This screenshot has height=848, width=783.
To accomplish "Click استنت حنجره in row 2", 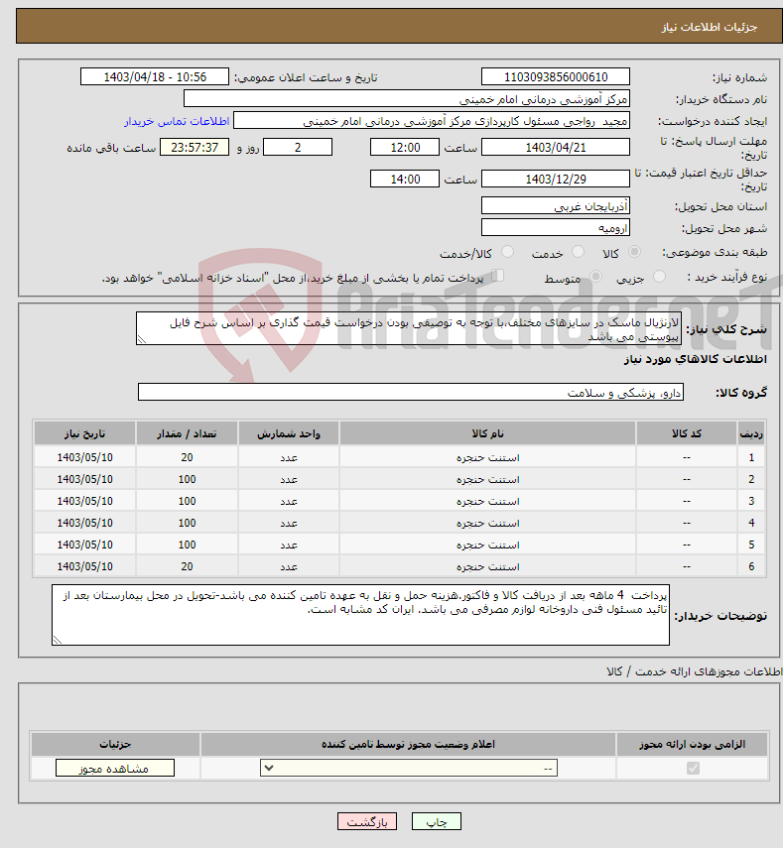I will coord(487,479).
